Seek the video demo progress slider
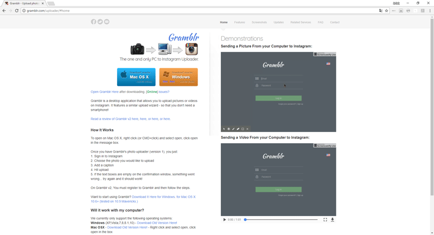The width and height of the screenshot is (434, 235). [281, 219]
